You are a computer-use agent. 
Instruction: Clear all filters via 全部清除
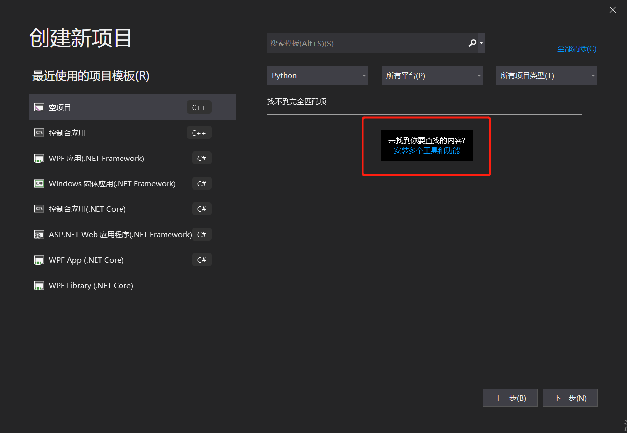point(577,49)
